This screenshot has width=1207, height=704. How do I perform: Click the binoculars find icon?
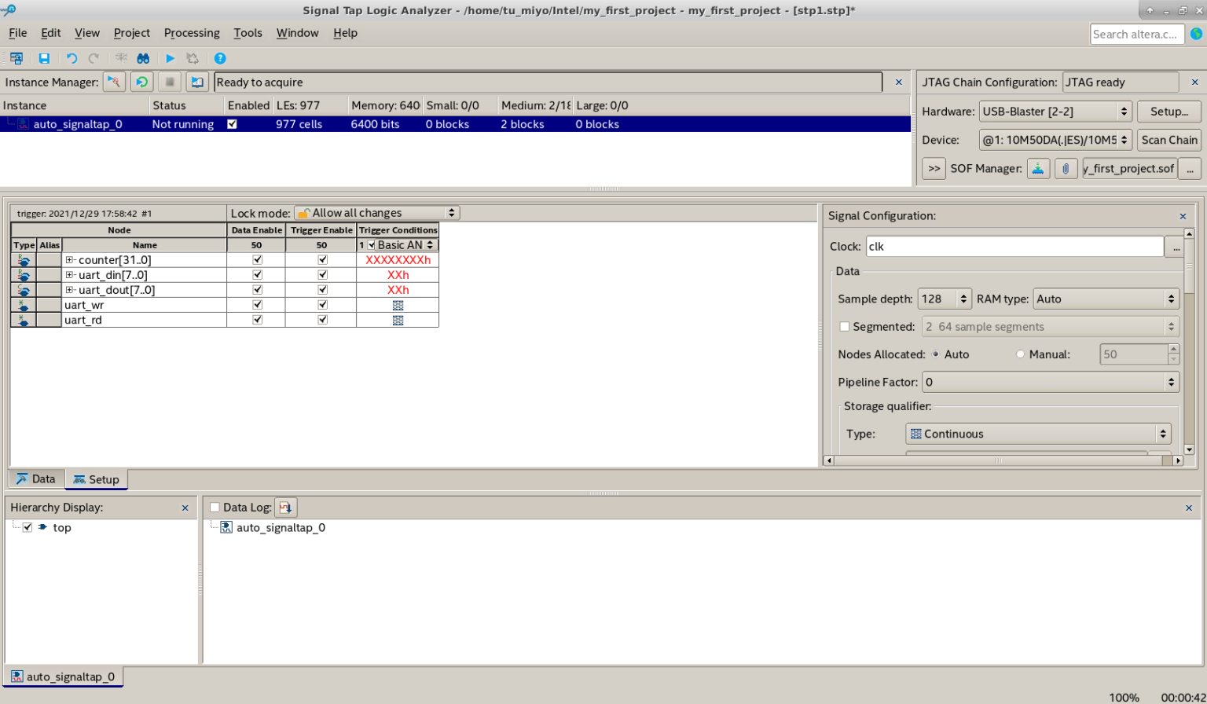point(143,58)
